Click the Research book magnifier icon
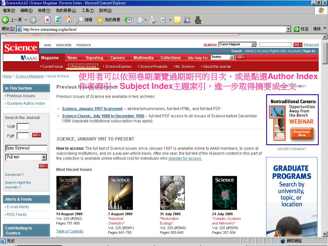This screenshot has height=246, width=328. click(187, 20)
